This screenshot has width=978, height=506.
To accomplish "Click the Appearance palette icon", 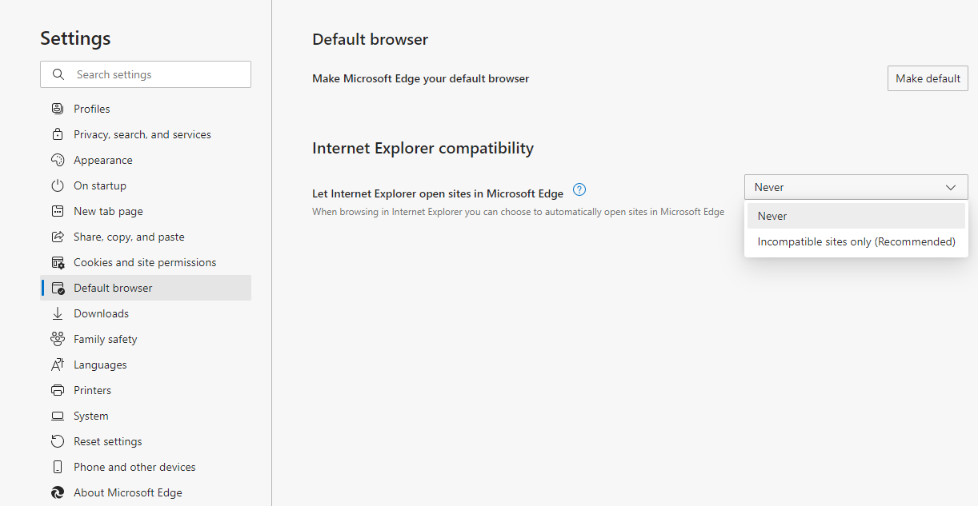I will [58, 160].
